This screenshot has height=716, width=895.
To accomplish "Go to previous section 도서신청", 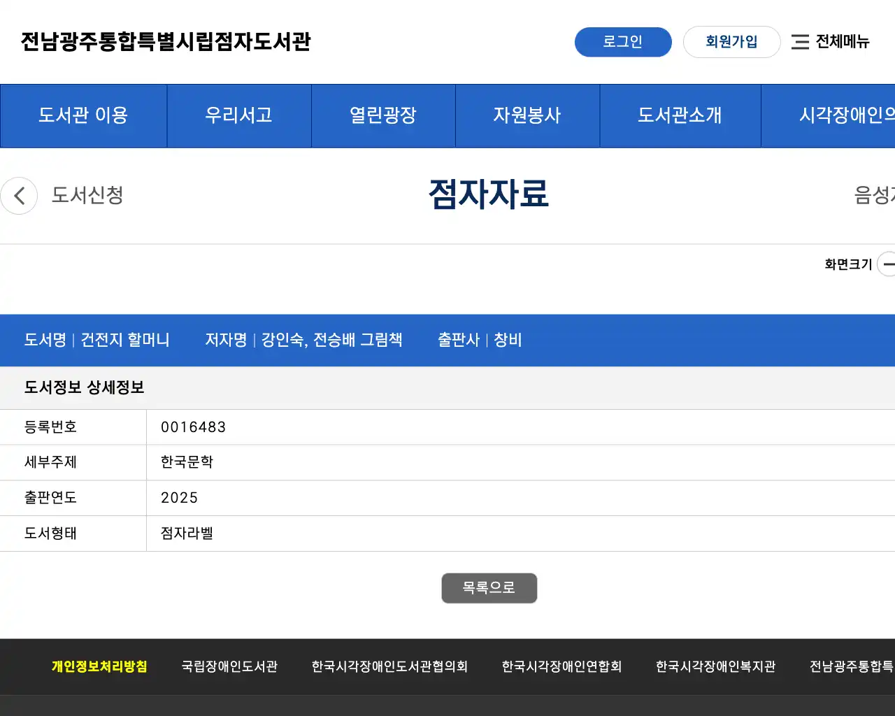I will pyautogui.click(x=87, y=195).
